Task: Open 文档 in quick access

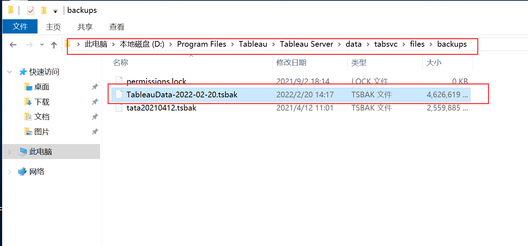Action: pyautogui.click(x=42, y=117)
